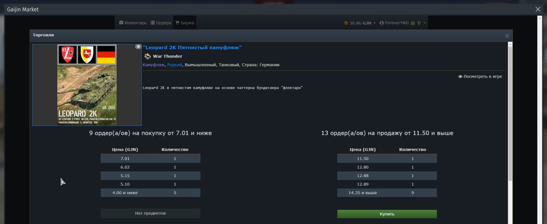Open the Leopard 2K camouflage title link

(x=192, y=47)
